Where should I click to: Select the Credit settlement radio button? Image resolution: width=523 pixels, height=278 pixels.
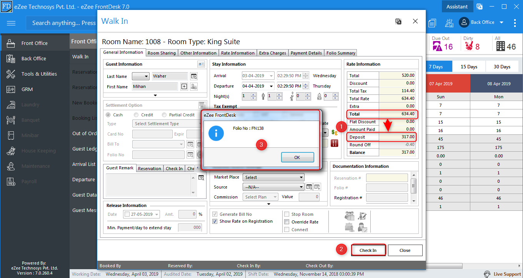137,115
